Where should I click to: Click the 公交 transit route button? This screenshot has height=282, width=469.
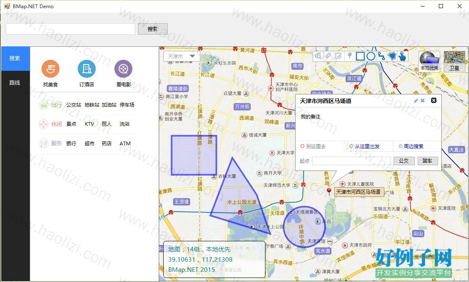tap(404, 161)
